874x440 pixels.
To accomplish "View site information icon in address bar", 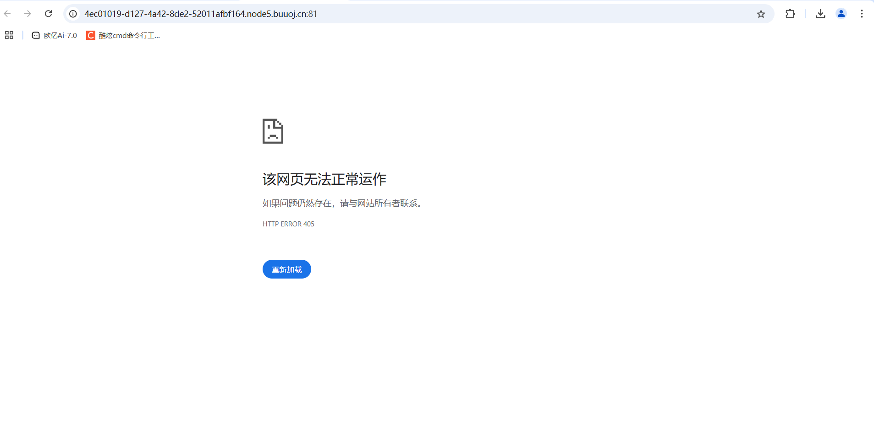I will (x=73, y=14).
